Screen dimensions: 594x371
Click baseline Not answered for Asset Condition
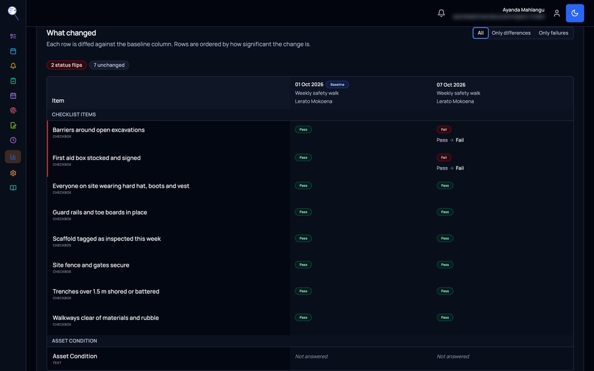[x=312, y=357]
